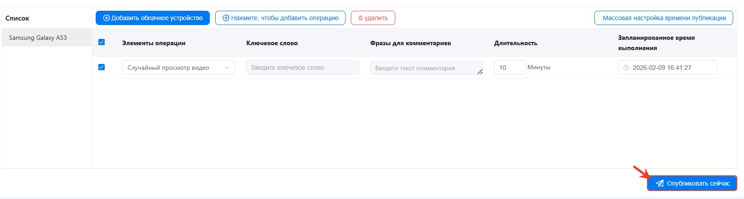Open the Случайный просмотр видео dropdown
744x199 pixels.
179,68
